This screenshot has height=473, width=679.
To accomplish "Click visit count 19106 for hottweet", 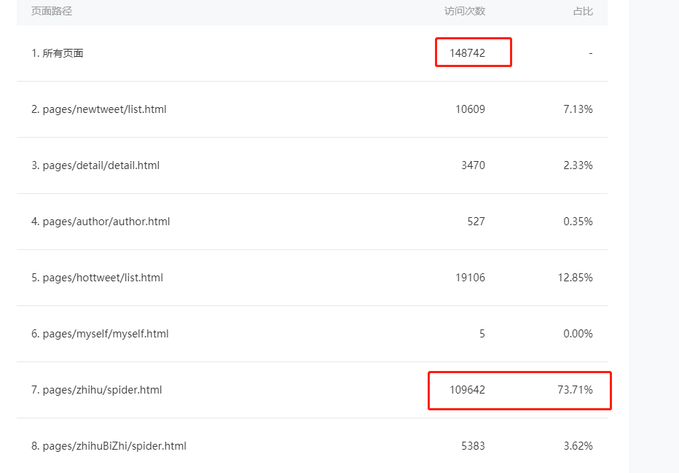I will pos(471,278).
